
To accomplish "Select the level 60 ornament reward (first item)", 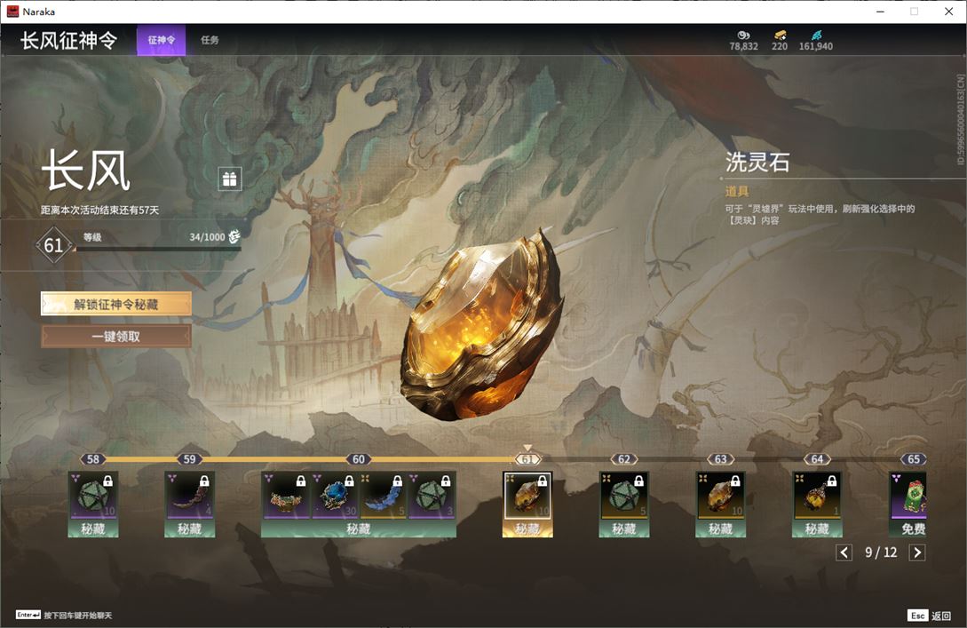I will pos(286,496).
